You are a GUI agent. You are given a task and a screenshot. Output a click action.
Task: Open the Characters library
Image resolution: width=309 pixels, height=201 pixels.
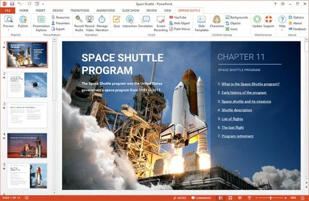[217, 22]
